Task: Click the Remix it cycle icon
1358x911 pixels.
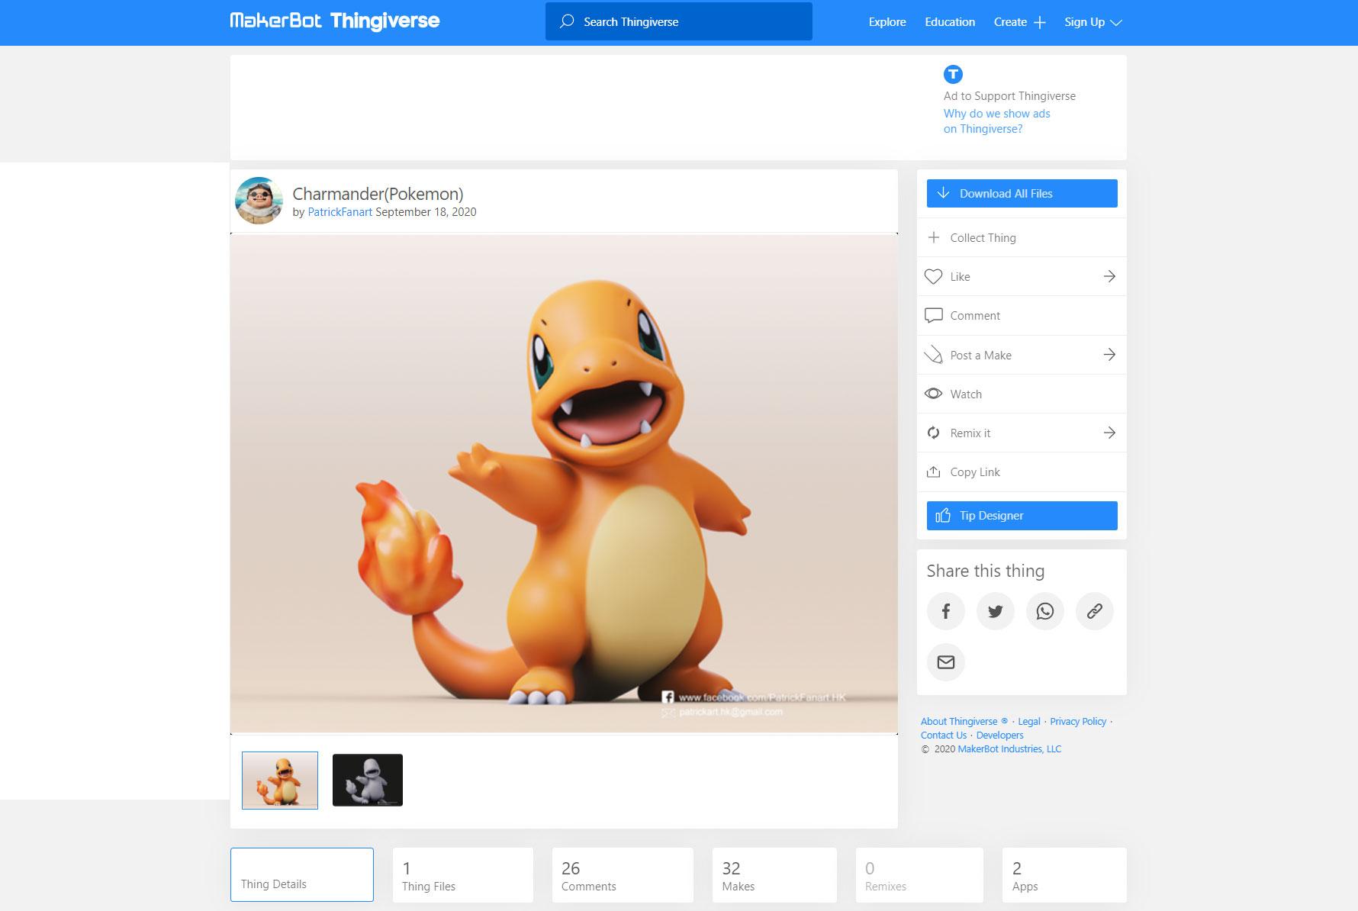Action: (x=933, y=433)
